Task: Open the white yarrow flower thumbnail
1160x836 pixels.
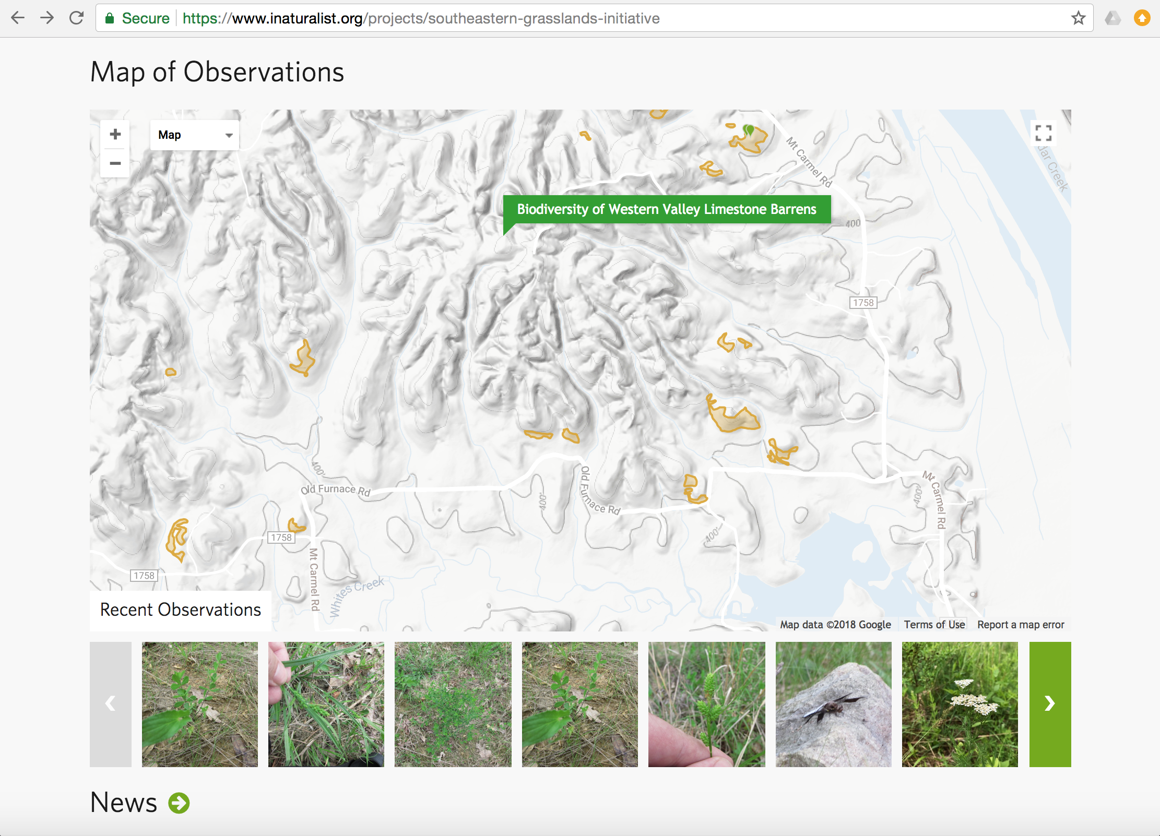Action: [960, 704]
